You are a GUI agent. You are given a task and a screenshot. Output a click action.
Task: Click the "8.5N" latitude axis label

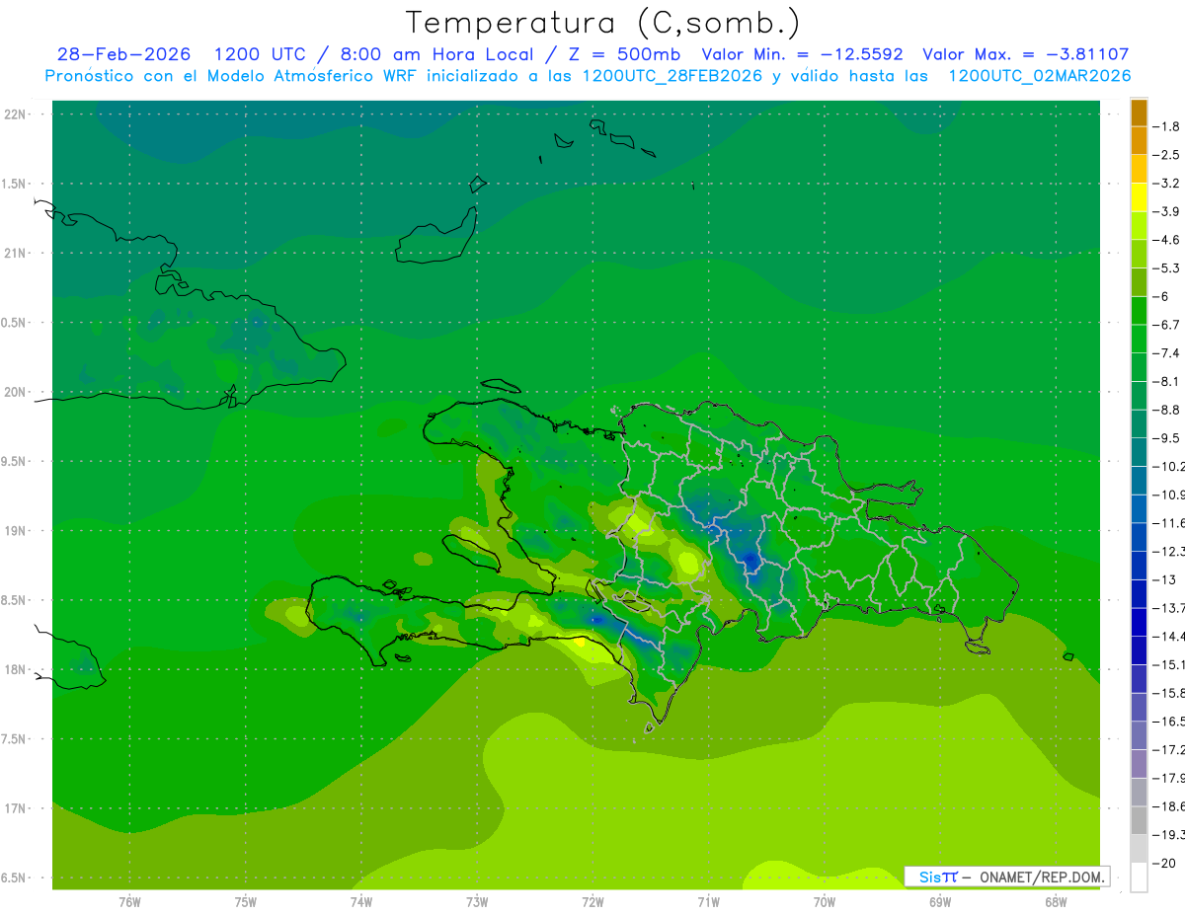(x=14, y=600)
